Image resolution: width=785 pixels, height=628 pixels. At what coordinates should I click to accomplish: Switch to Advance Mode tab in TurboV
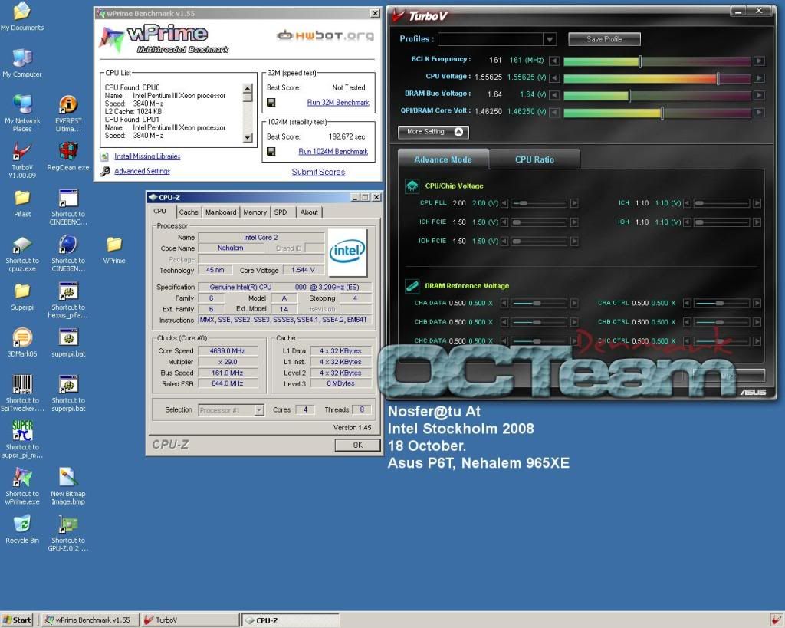[x=443, y=159]
